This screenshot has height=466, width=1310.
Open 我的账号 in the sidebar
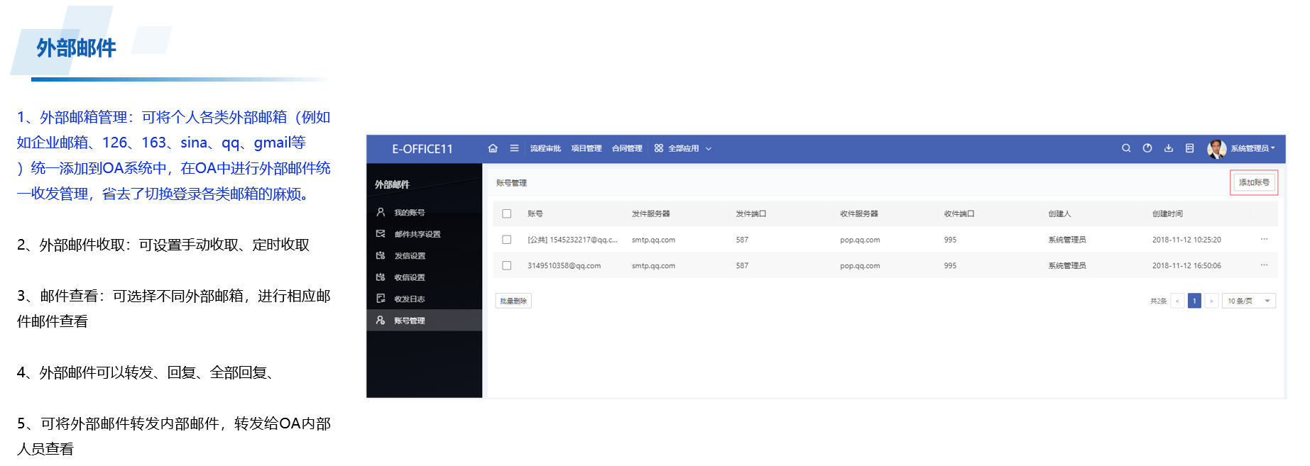[x=424, y=212]
